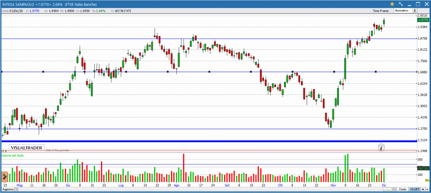Viewport: 431px width, 193px height.
Task: Click the 'Nov' month label on time axis
Action: 333,185
